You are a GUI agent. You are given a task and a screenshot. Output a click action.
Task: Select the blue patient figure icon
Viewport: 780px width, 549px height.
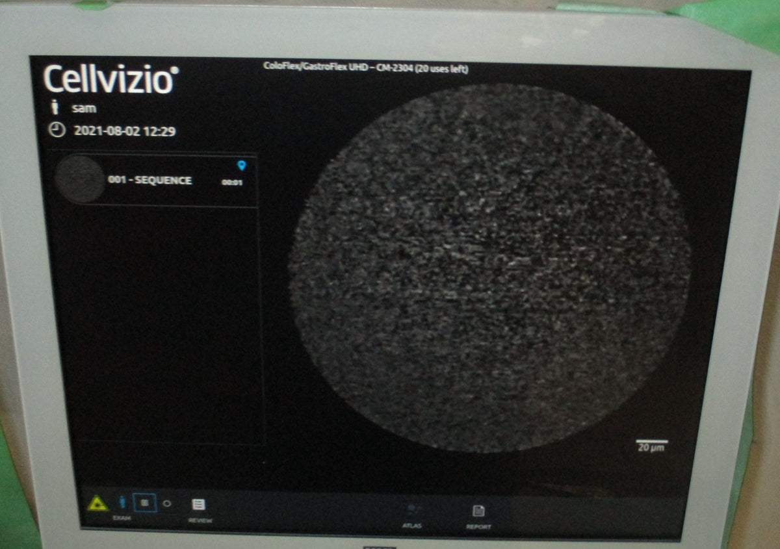click(x=122, y=503)
